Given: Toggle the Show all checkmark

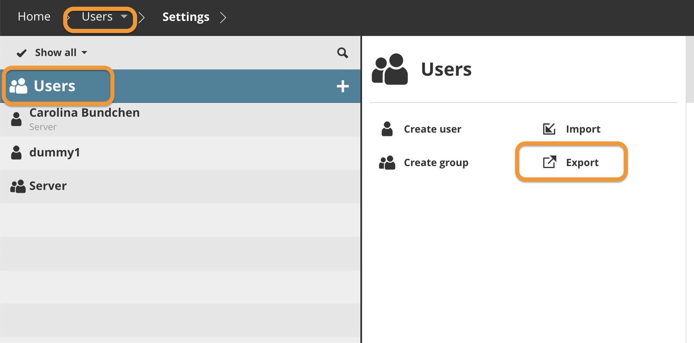Looking at the screenshot, I should (21, 53).
